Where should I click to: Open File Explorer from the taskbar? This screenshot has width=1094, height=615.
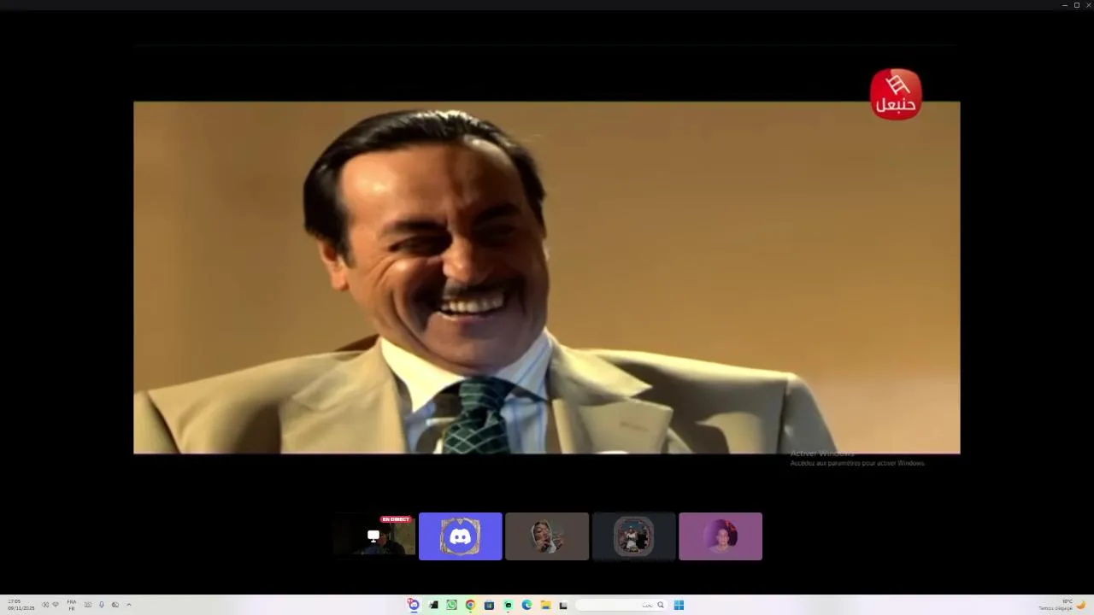pos(545,605)
